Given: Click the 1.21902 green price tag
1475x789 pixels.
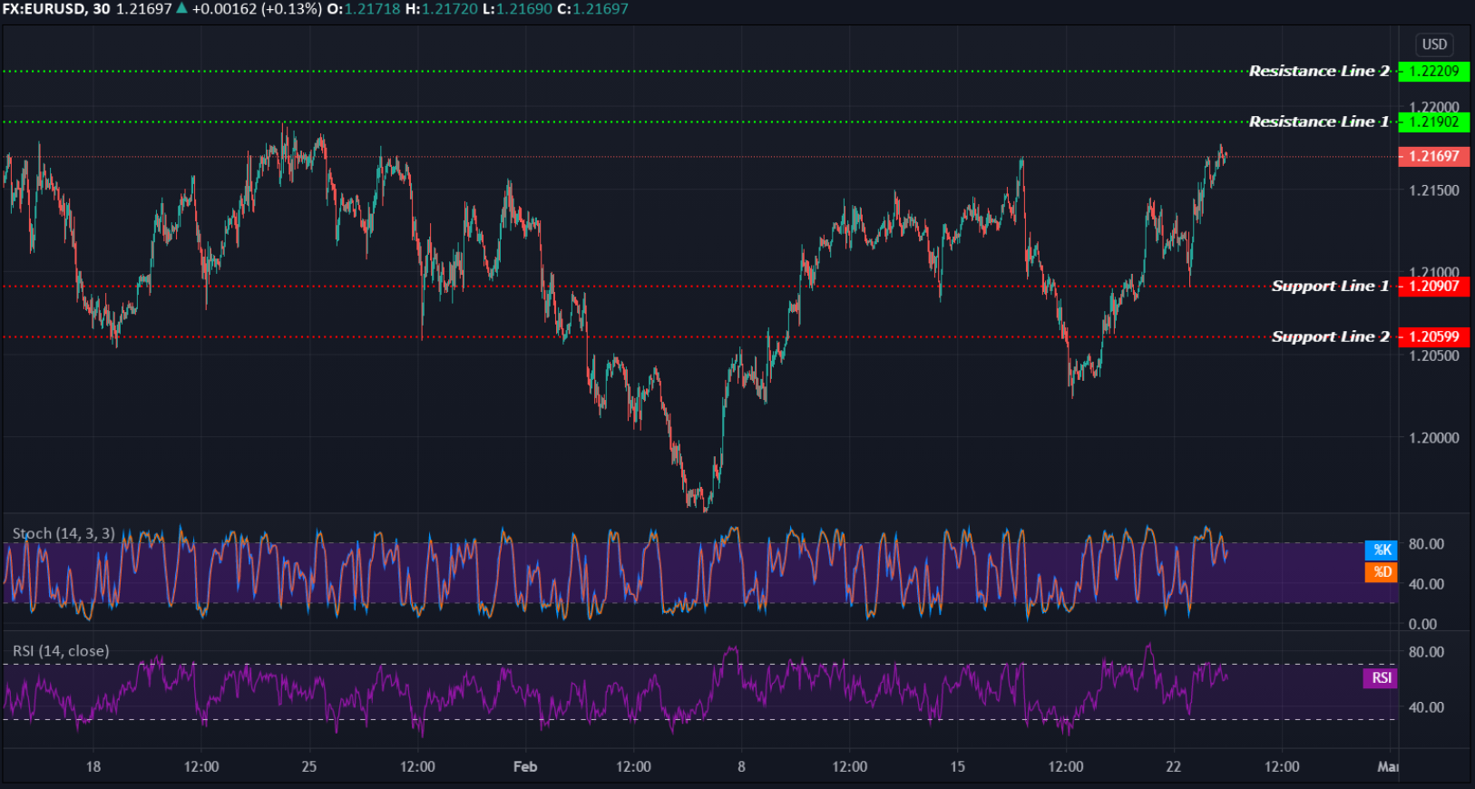Looking at the screenshot, I should 1434,122.
